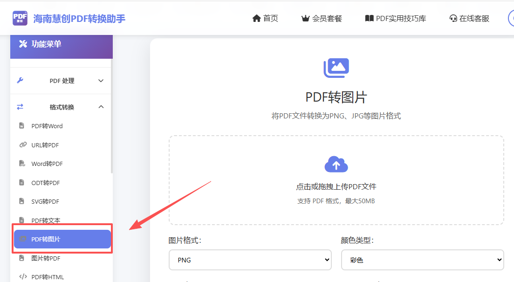Click the crown icon beside 会员套餐

click(x=306, y=18)
